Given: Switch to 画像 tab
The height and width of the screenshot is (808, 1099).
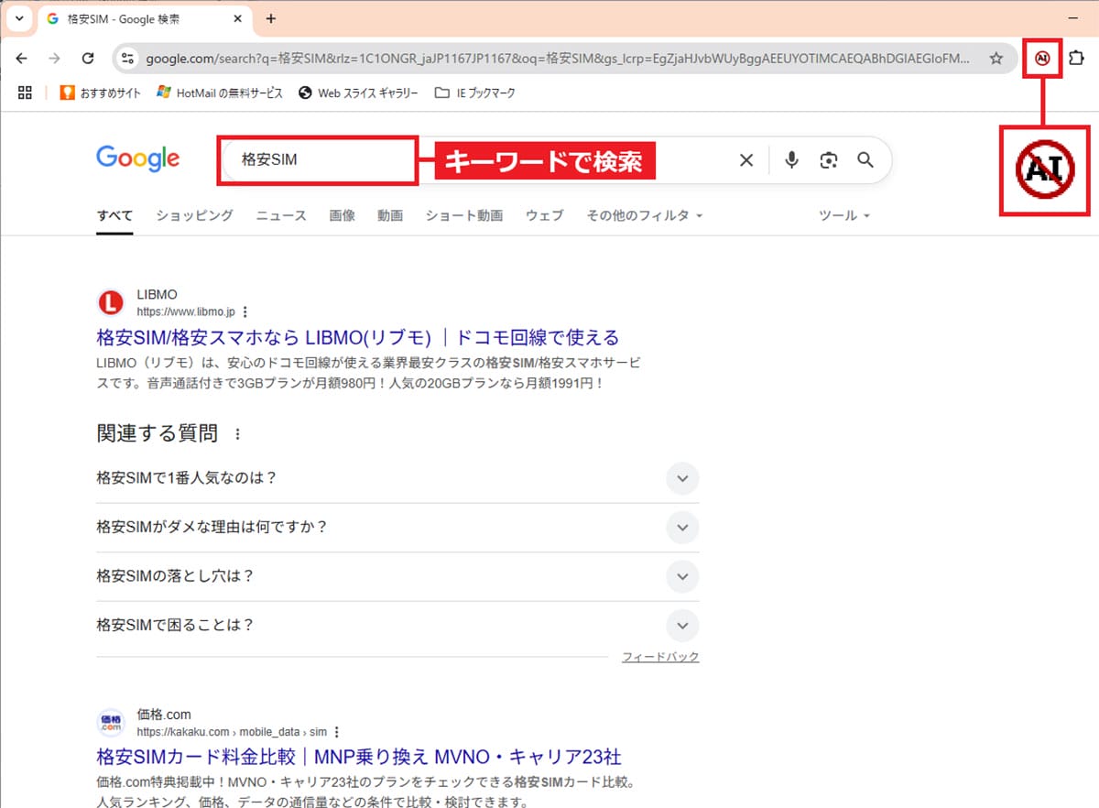Looking at the screenshot, I should [x=343, y=215].
